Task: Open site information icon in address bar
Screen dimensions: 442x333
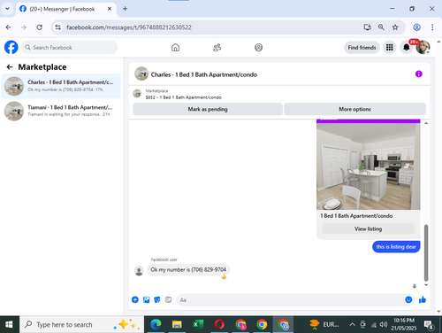Action: [x=58, y=27]
